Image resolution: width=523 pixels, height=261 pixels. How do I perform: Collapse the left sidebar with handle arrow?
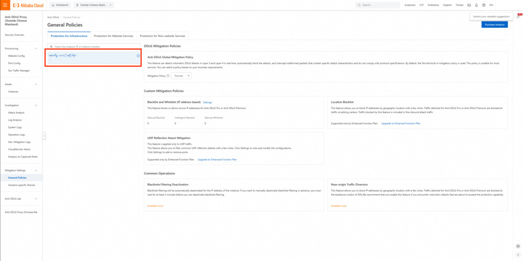pyautogui.click(x=44, y=136)
